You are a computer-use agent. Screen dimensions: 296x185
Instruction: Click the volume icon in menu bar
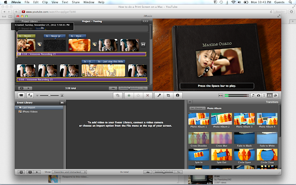point(240,2)
